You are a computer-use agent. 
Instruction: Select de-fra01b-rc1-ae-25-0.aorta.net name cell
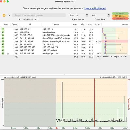[56, 38]
